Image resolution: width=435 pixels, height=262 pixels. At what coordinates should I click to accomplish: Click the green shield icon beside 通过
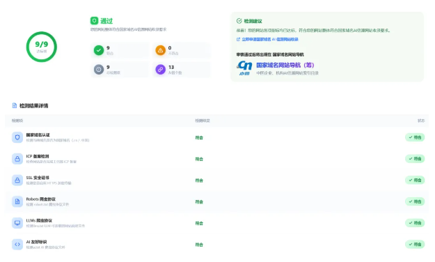[x=94, y=21]
